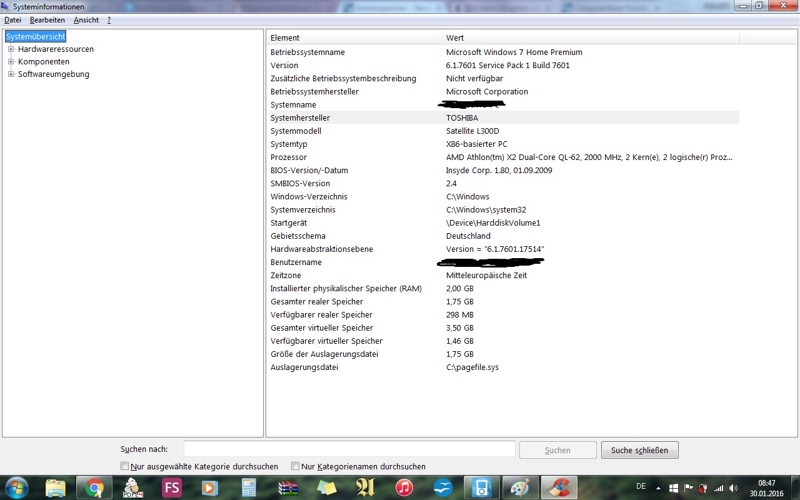
Task: Select the AMD Athlon processor value
Action: click(x=589, y=157)
